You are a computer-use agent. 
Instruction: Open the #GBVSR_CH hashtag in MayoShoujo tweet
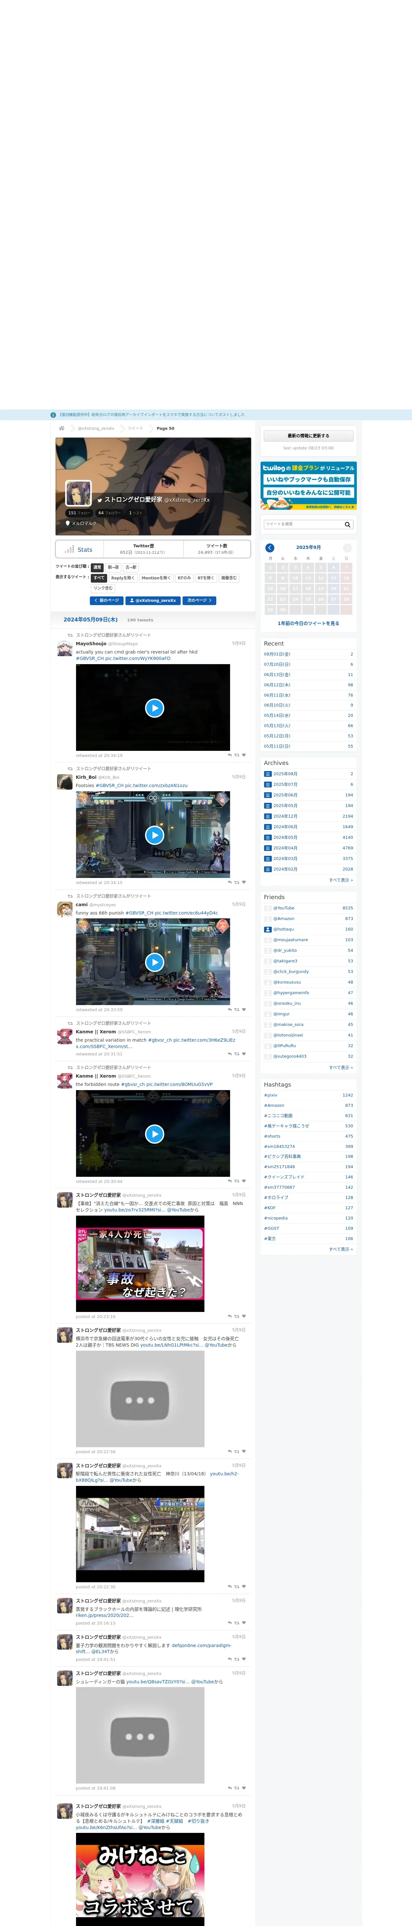pos(90,659)
